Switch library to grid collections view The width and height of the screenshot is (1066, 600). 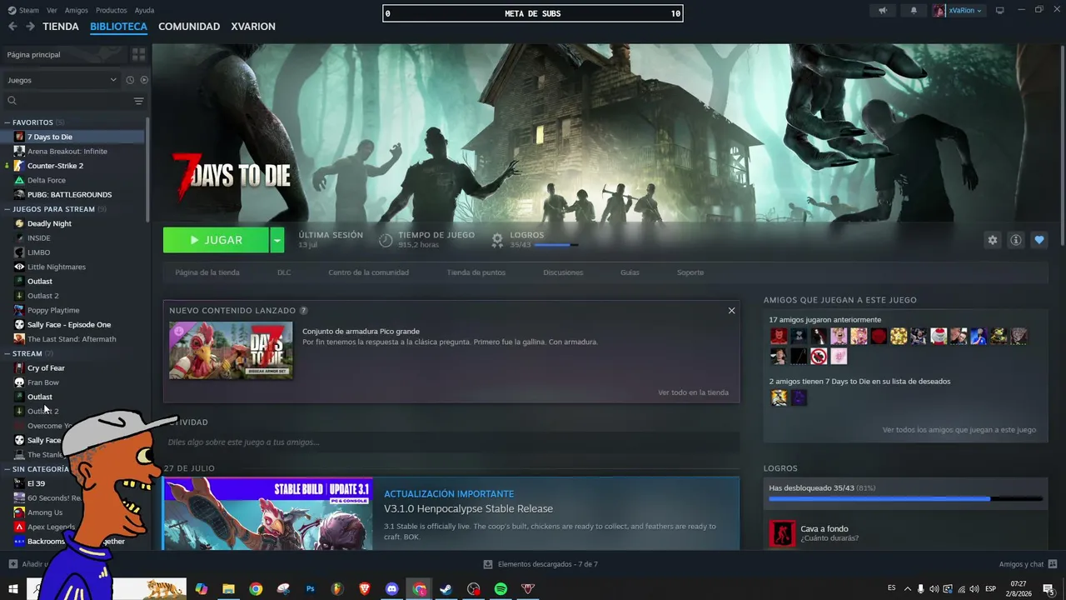(x=138, y=54)
